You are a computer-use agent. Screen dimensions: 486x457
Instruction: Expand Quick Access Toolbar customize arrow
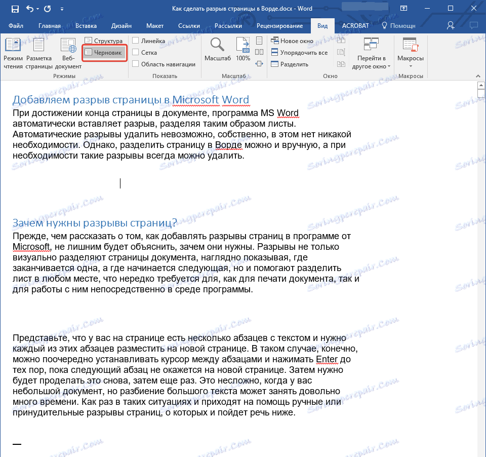tap(62, 9)
